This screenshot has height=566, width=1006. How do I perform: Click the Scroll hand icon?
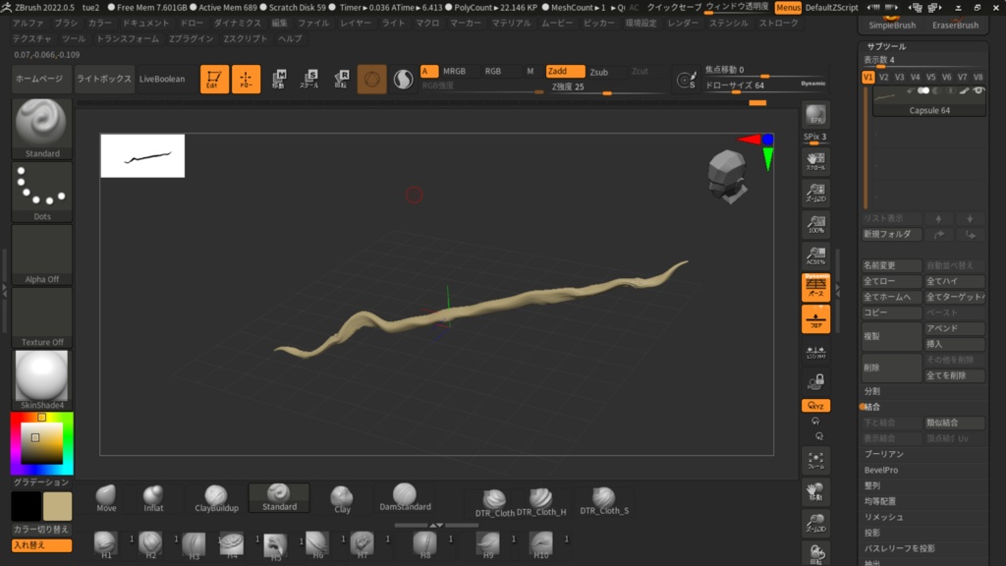pyautogui.click(x=815, y=161)
